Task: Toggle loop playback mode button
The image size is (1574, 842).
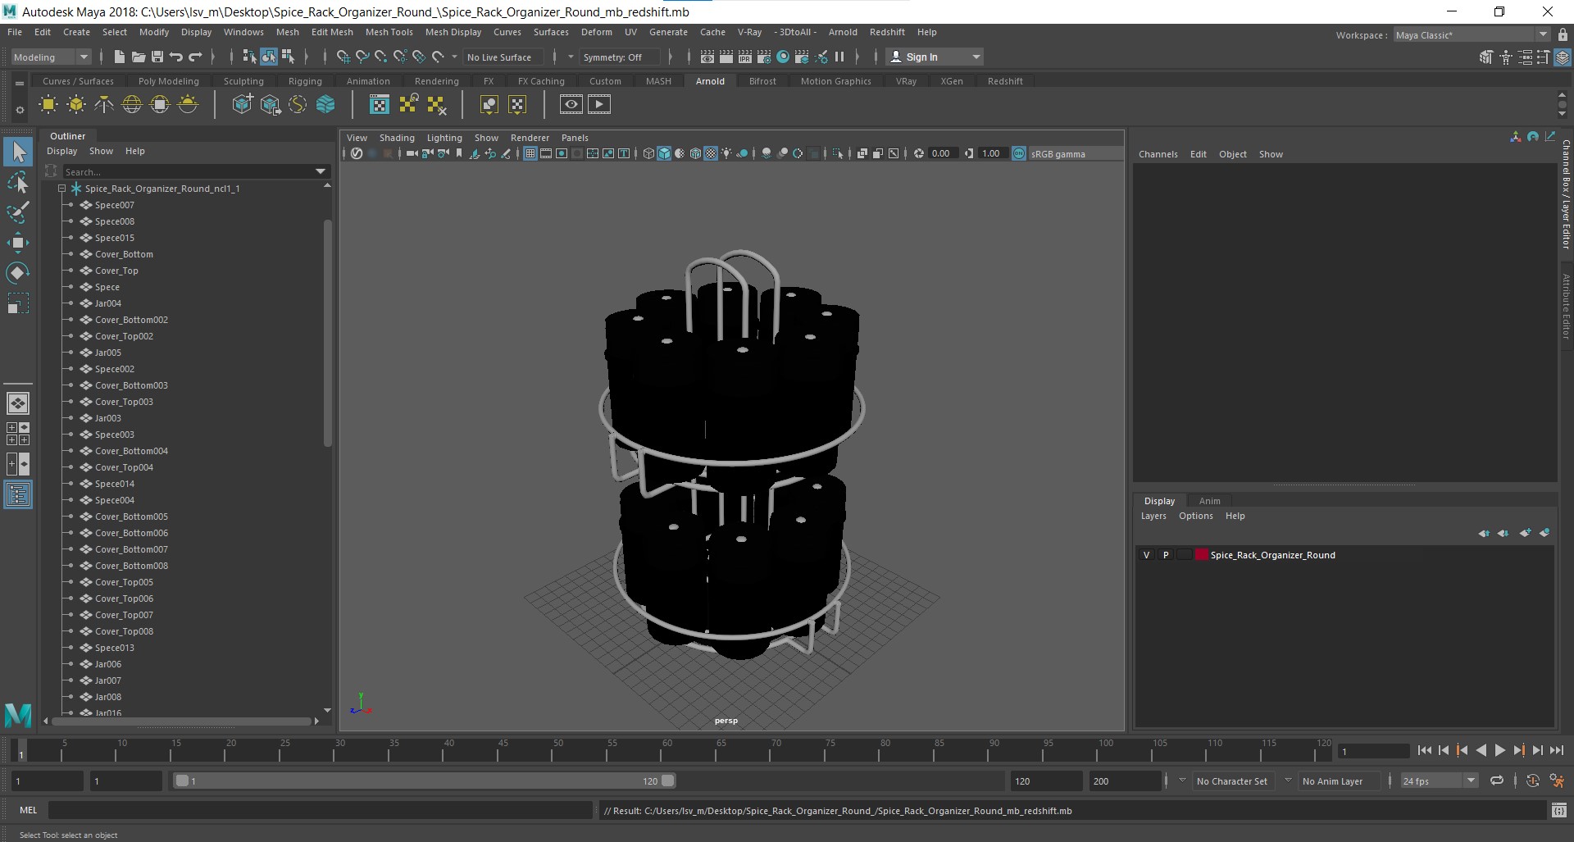Action: [1497, 781]
